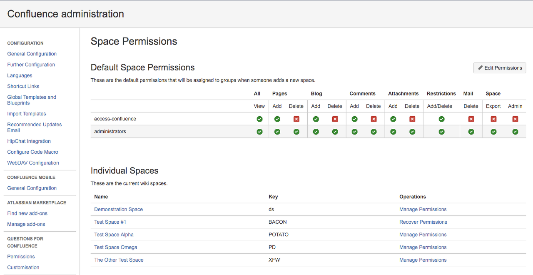
Task: Go to General Configuration under Configuration
Action: [32, 54]
